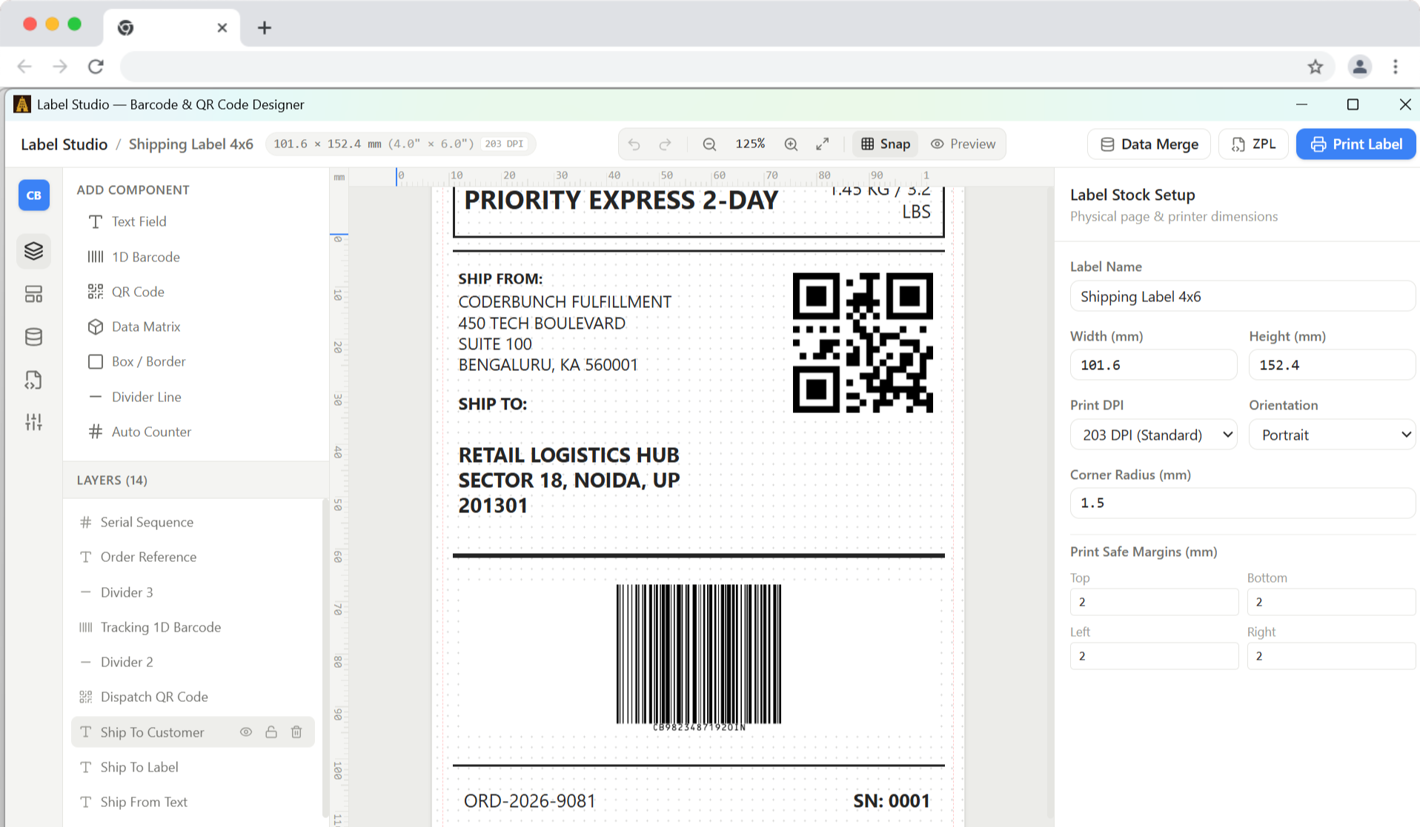Reload the browser page
This screenshot has width=1420, height=827.
pos(96,67)
